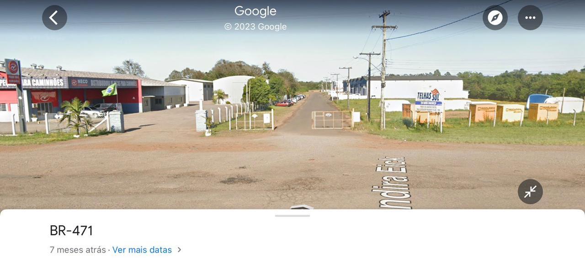This screenshot has height=260, width=585.
Task: Tap the Google logo at top
Action: pyautogui.click(x=255, y=11)
